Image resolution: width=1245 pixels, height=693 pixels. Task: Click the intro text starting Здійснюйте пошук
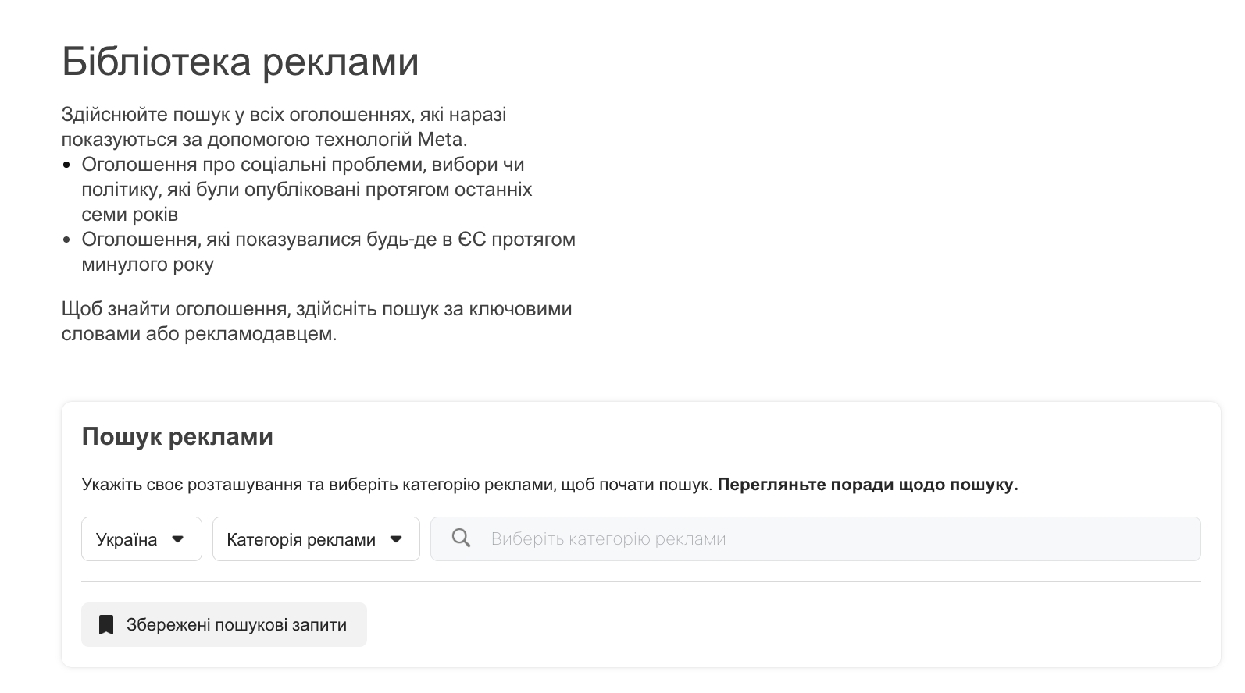click(x=284, y=127)
